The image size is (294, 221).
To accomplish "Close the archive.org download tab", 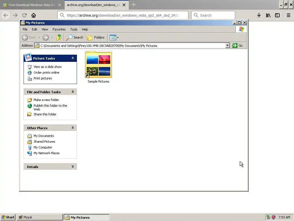I will (124, 5).
